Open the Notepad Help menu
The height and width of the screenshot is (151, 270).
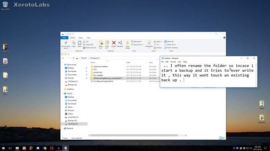(185, 62)
